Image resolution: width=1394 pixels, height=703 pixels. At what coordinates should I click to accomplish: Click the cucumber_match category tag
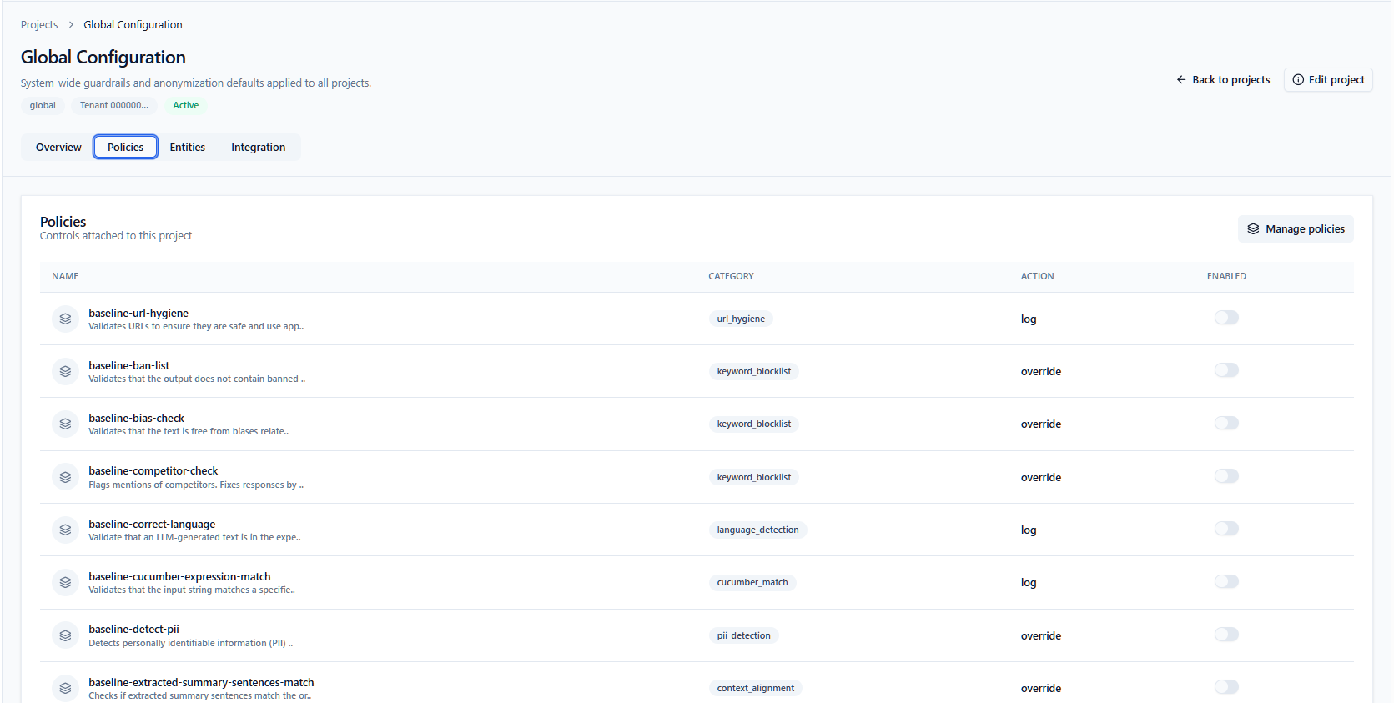(x=752, y=582)
